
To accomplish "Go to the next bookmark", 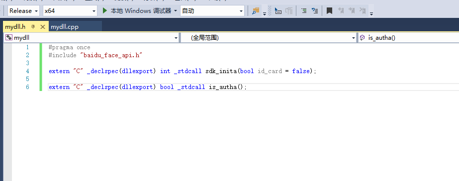I will 351,11.
